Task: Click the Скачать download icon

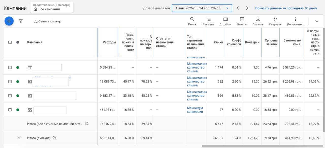Action: click(x=258, y=19)
